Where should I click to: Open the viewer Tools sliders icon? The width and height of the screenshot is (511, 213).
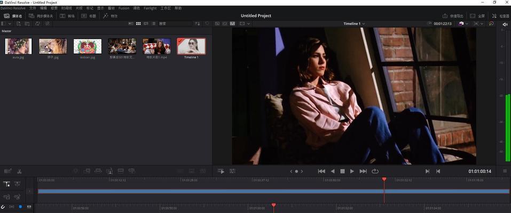pos(232,171)
